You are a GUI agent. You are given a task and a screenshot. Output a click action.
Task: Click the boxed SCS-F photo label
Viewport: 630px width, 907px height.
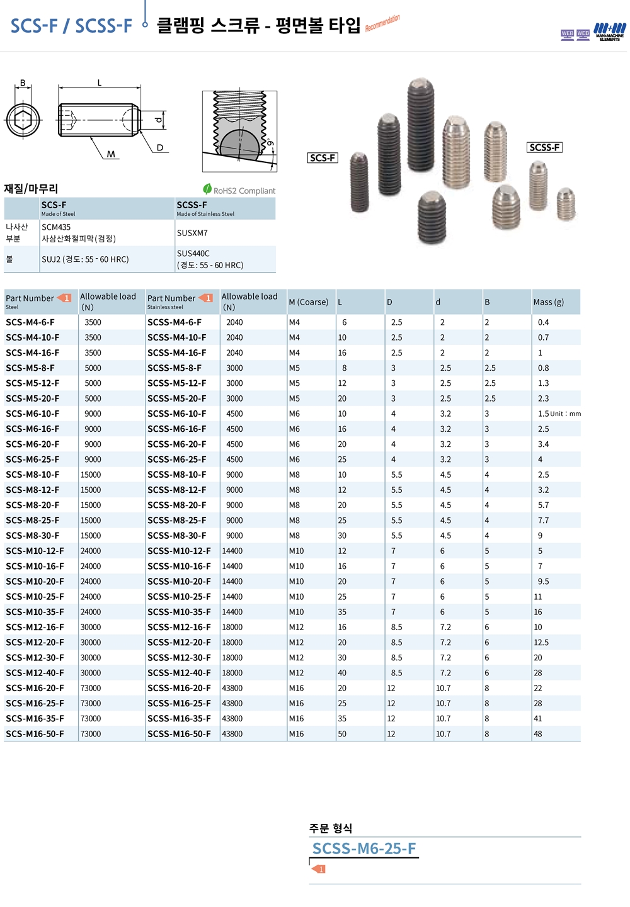[323, 158]
